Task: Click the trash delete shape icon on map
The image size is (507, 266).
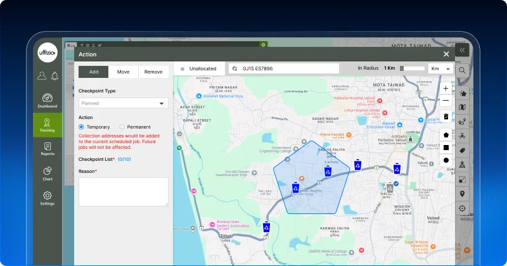Action: click(446, 117)
